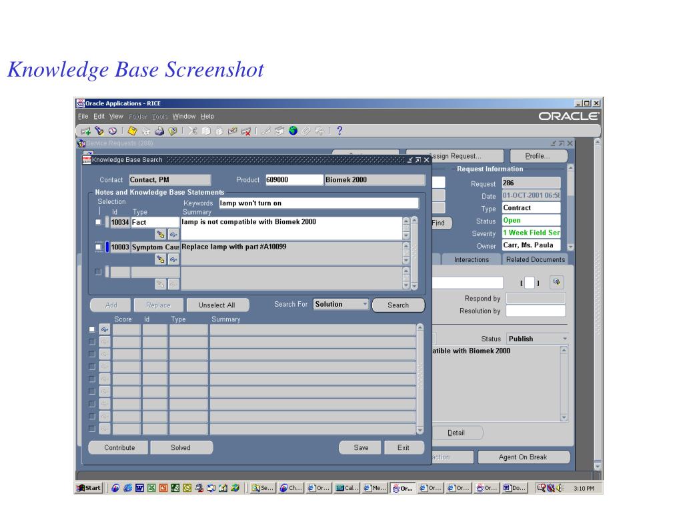This screenshot has height=512, width=683.
Task: Open the Search For dropdown showing Solution
Action: point(341,304)
